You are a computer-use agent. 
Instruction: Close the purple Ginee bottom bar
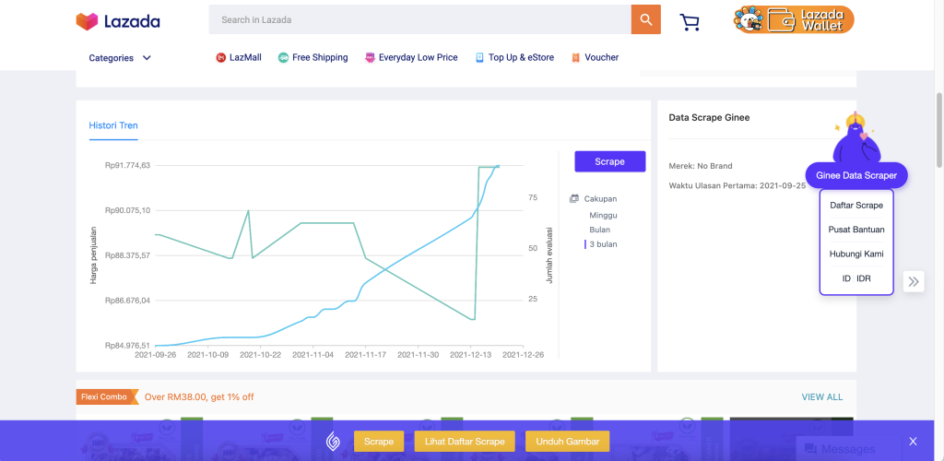pyautogui.click(x=913, y=441)
